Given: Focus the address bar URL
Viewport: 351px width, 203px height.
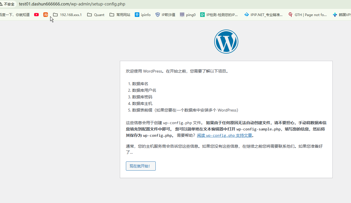Looking at the screenshot, I should 72,4.
